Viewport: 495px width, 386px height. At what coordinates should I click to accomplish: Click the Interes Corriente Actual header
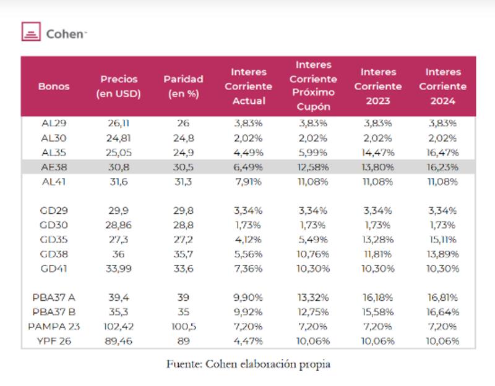pos(248,86)
